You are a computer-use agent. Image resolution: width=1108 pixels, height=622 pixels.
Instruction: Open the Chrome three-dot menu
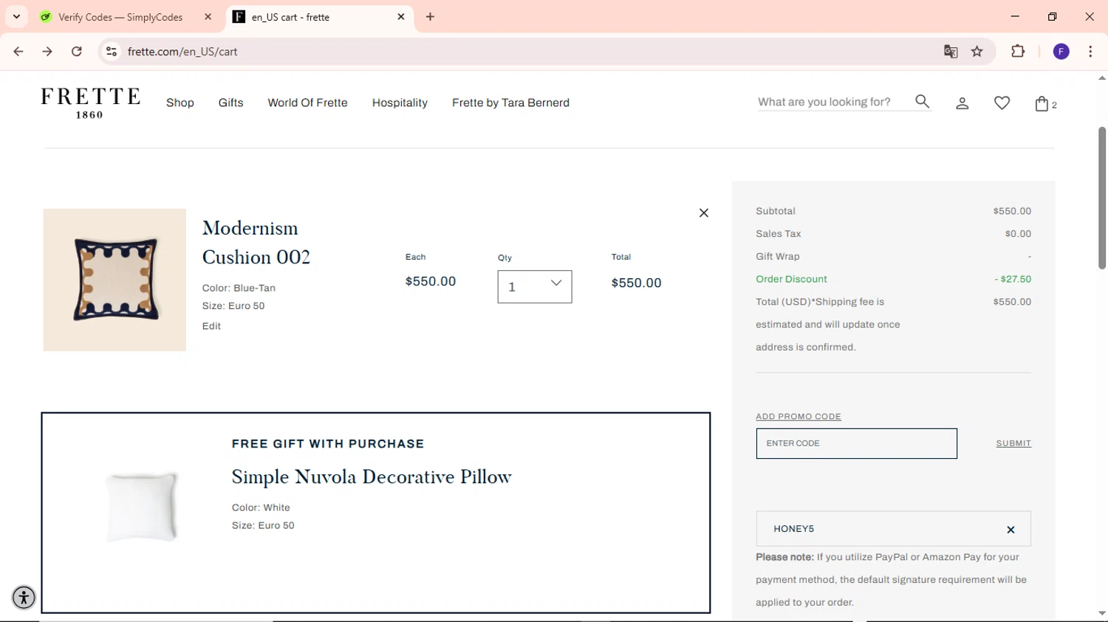pyautogui.click(x=1090, y=52)
